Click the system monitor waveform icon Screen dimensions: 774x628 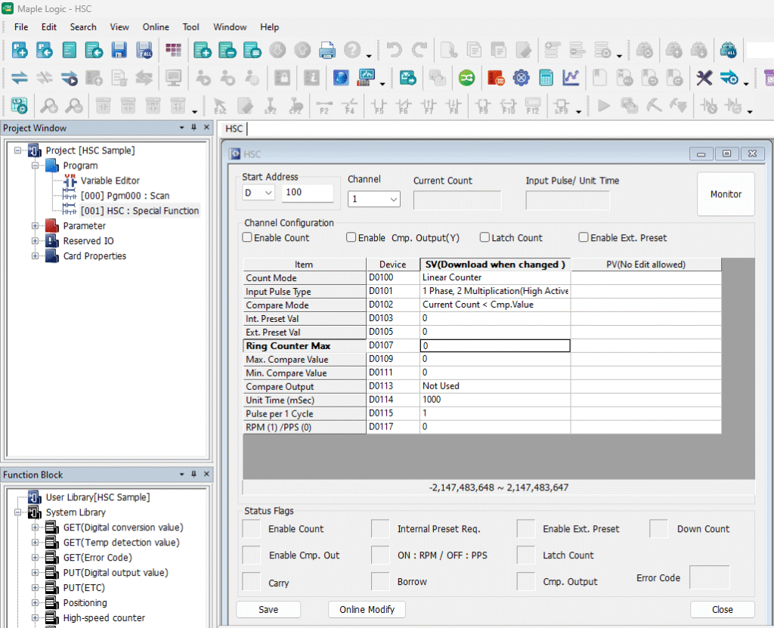tap(366, 78)
